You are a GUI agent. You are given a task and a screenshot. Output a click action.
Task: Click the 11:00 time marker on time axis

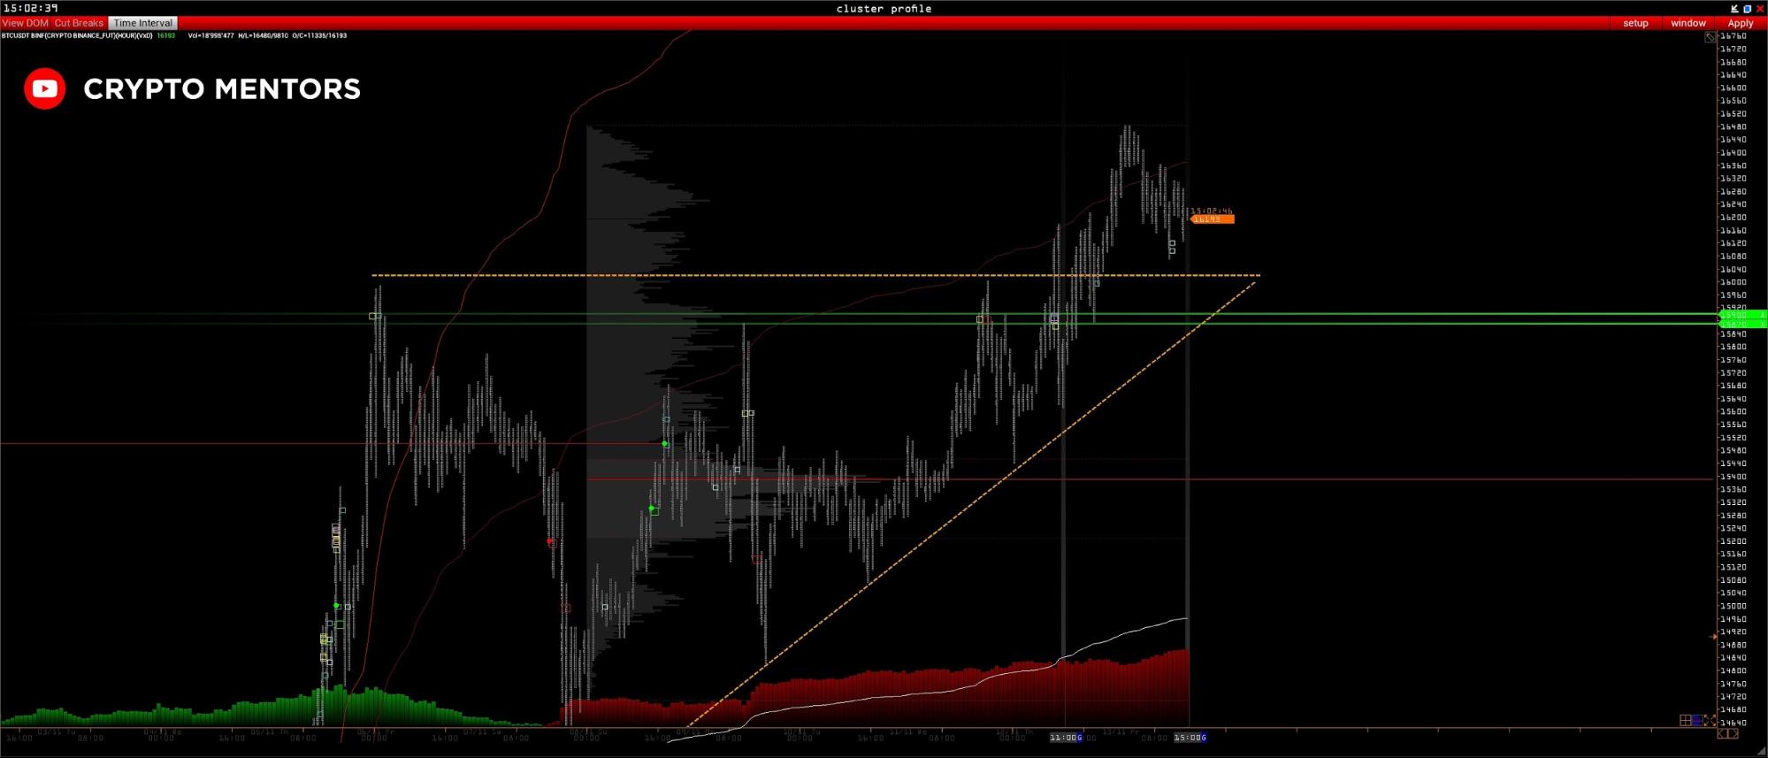point(1066,738)
